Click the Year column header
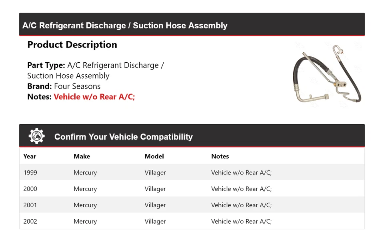384x242 pixels. [30, 156]
